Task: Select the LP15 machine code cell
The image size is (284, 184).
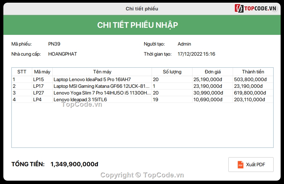Action: tap(42, 79)
